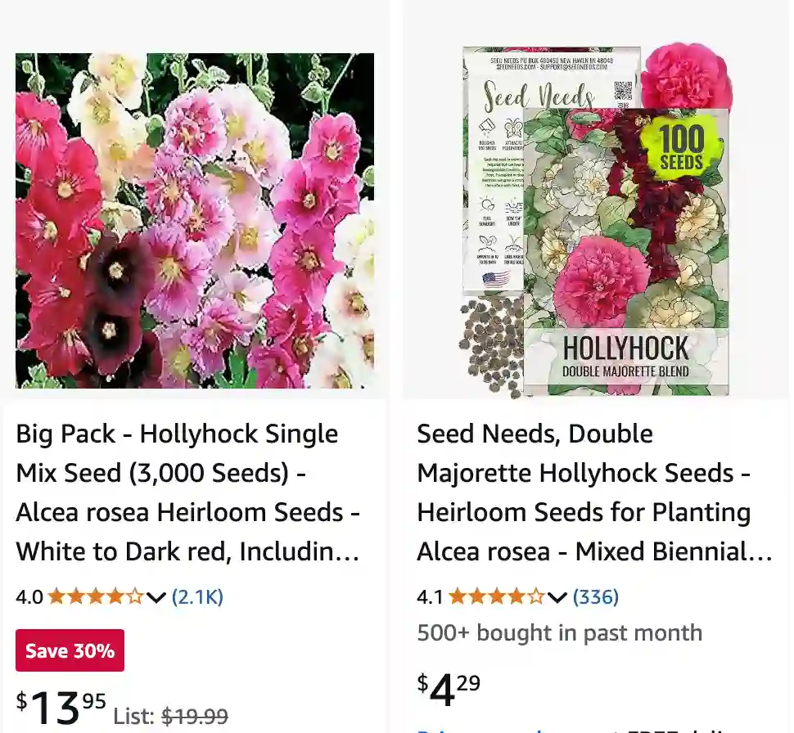View the 336 reviews for Seed Needs seeds
This screenshot has height=733, width=794.
597,596
